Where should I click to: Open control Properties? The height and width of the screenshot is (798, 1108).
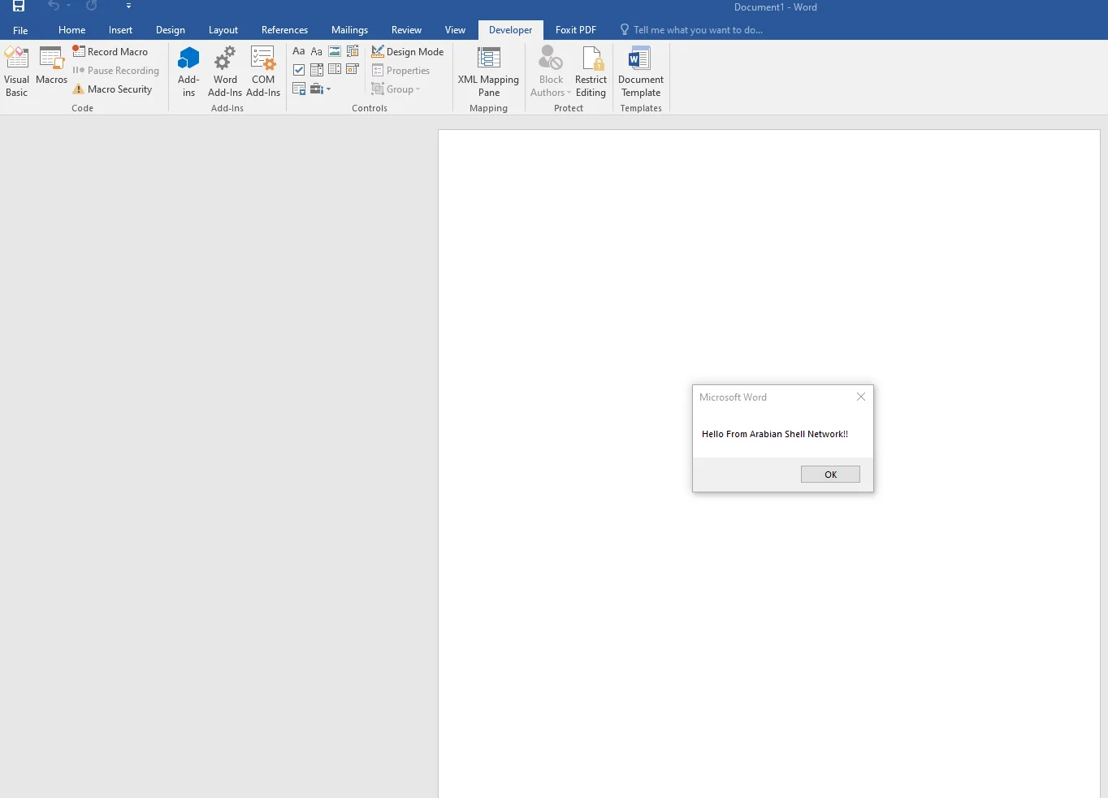point(401,71)
